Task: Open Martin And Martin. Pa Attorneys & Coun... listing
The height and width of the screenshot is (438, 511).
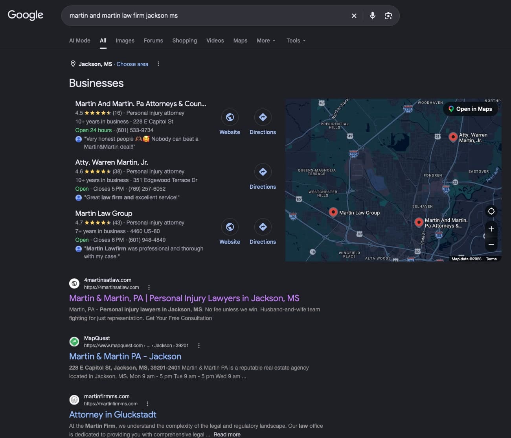Action: (x=141, y=103)
